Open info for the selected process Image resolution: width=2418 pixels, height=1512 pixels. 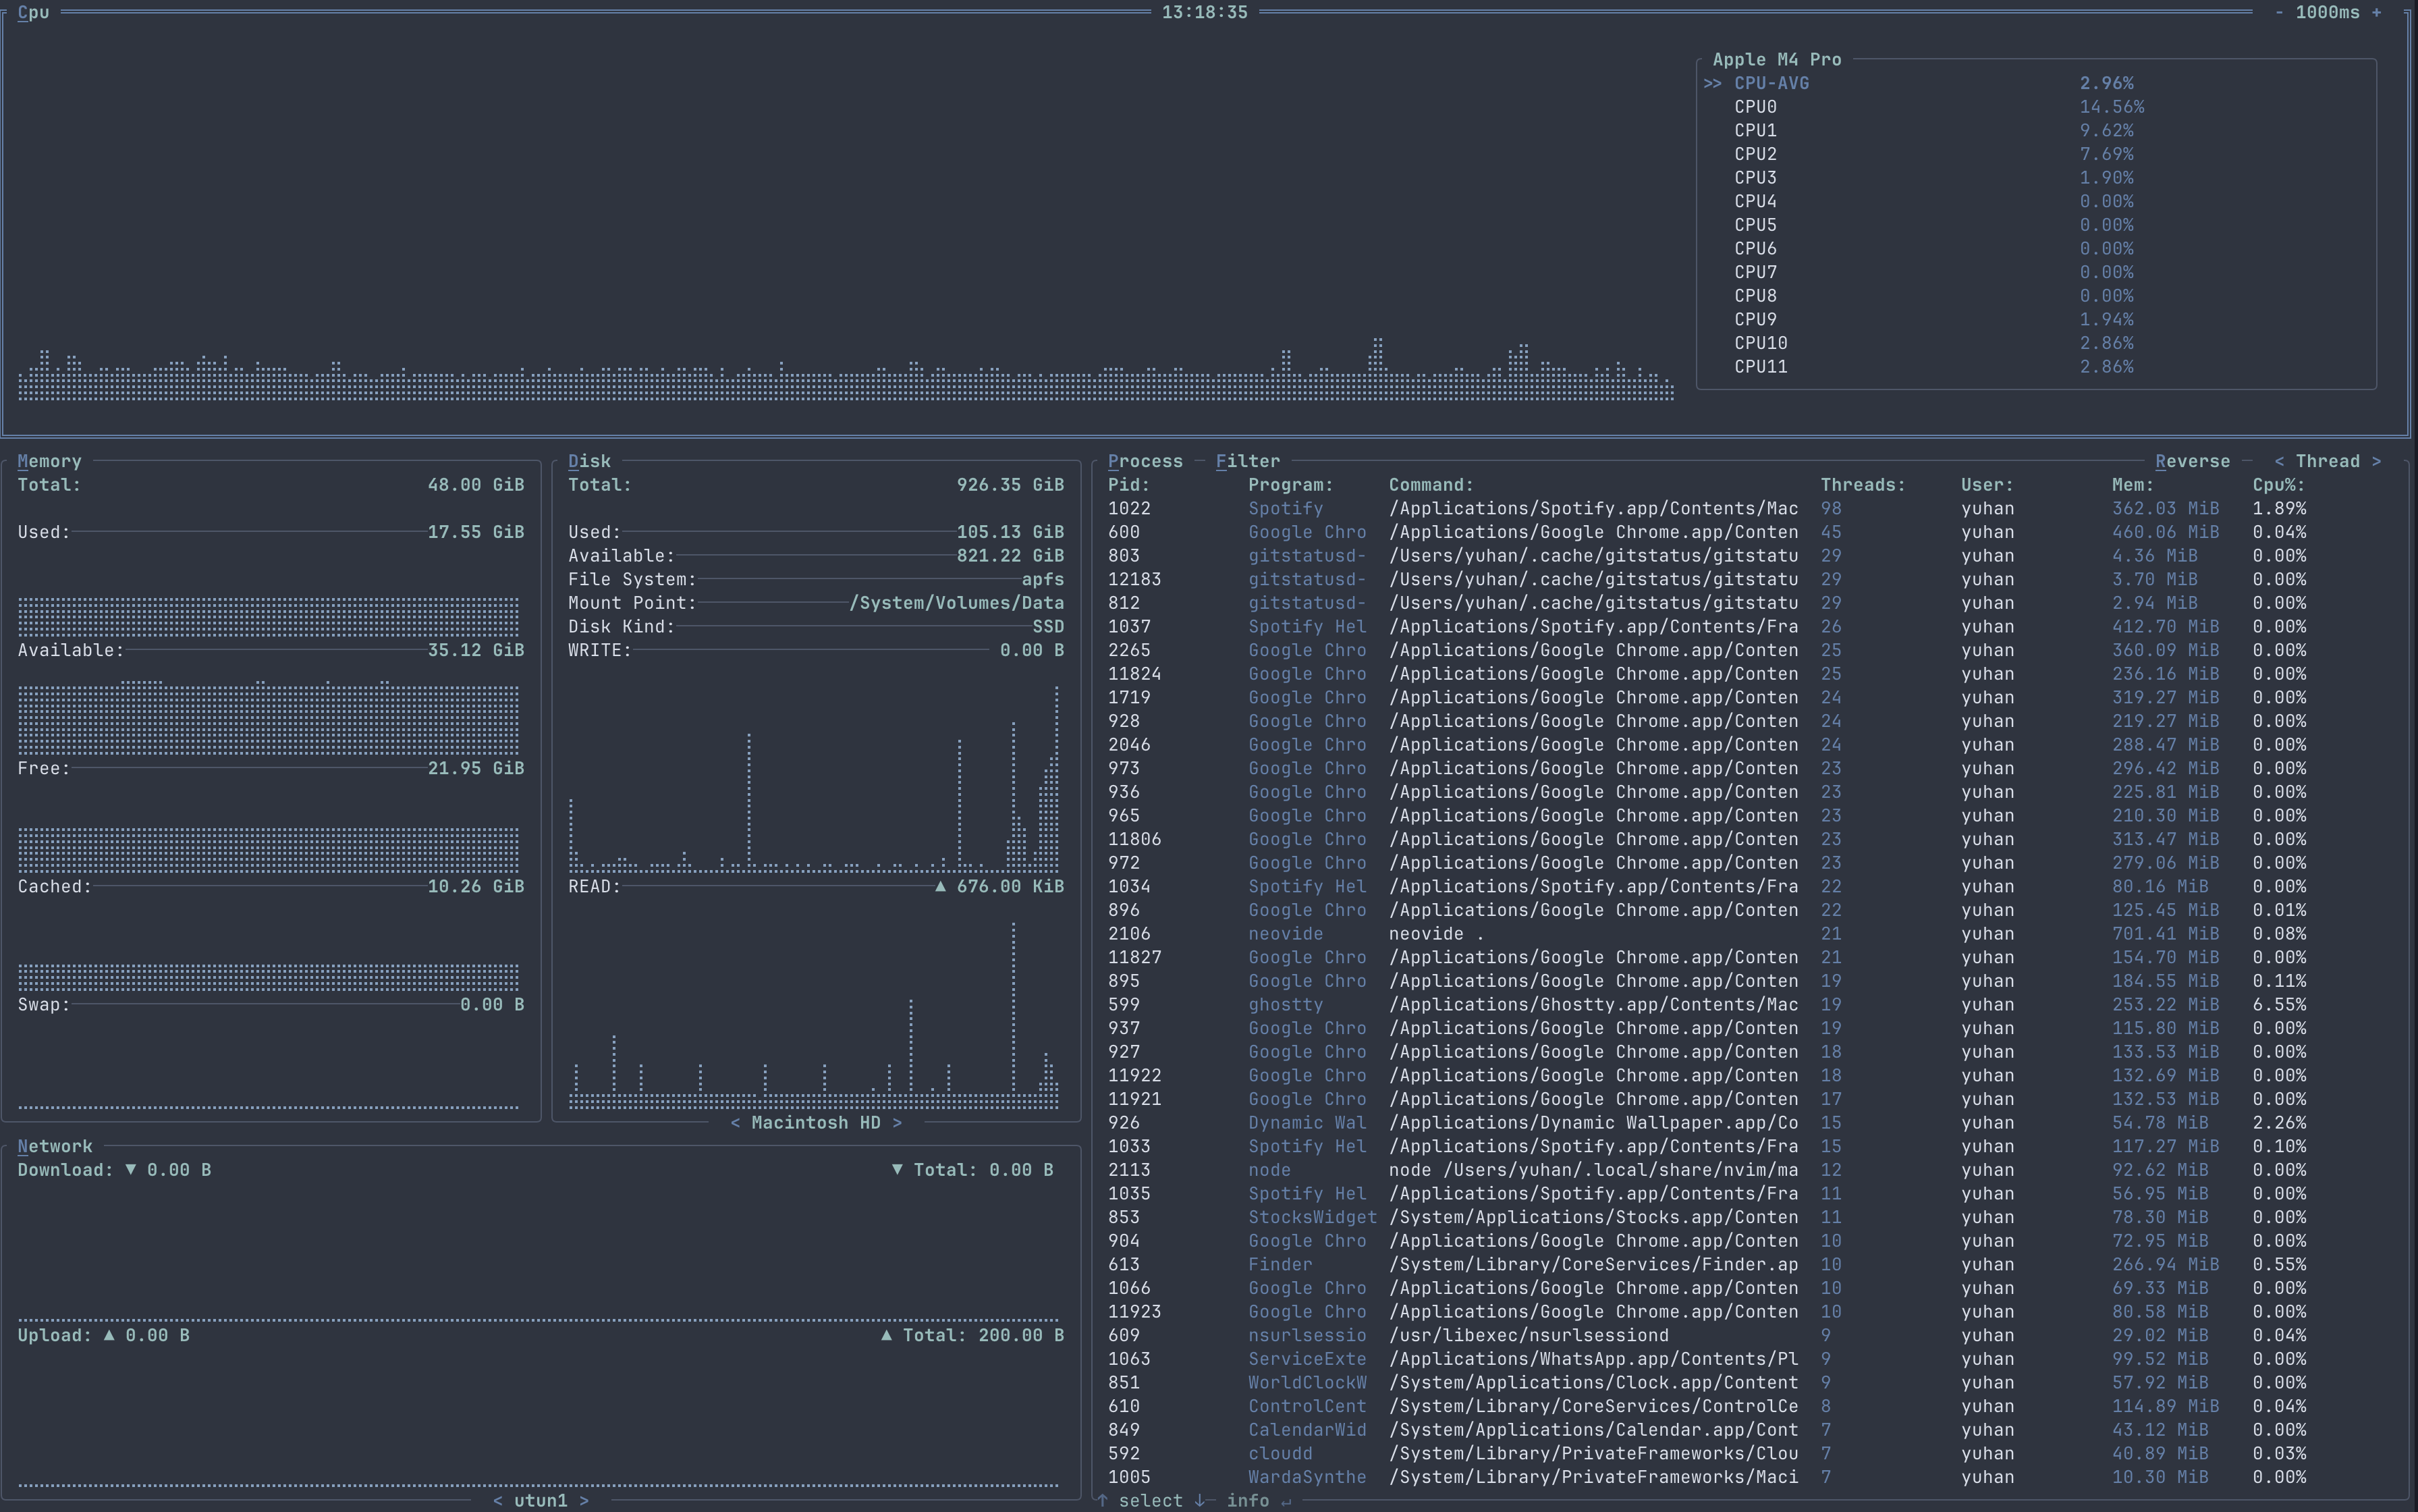coord(1248,1500)
